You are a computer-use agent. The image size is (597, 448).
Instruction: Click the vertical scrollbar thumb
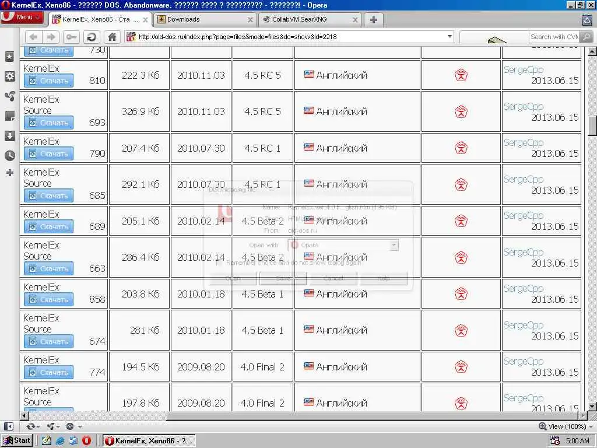coord(592,126)
